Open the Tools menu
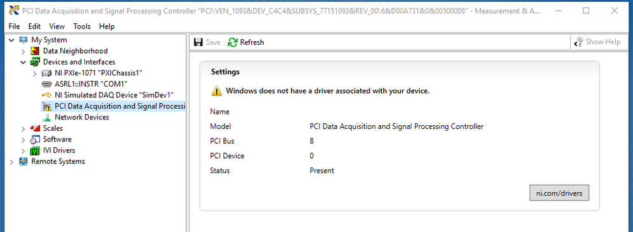This screenshot has width=633, height=232. pos(82,27)
